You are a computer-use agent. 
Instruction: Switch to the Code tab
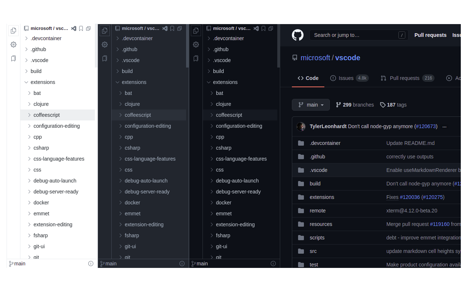point(308,78)
